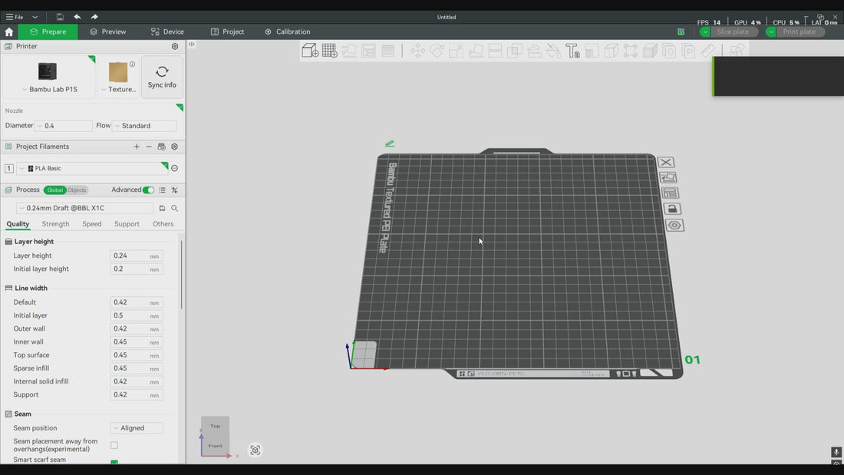This screenshot has width=844, height=475.
Task: Open the Seam position Aligned dropdown
Action: coord(137,428)
